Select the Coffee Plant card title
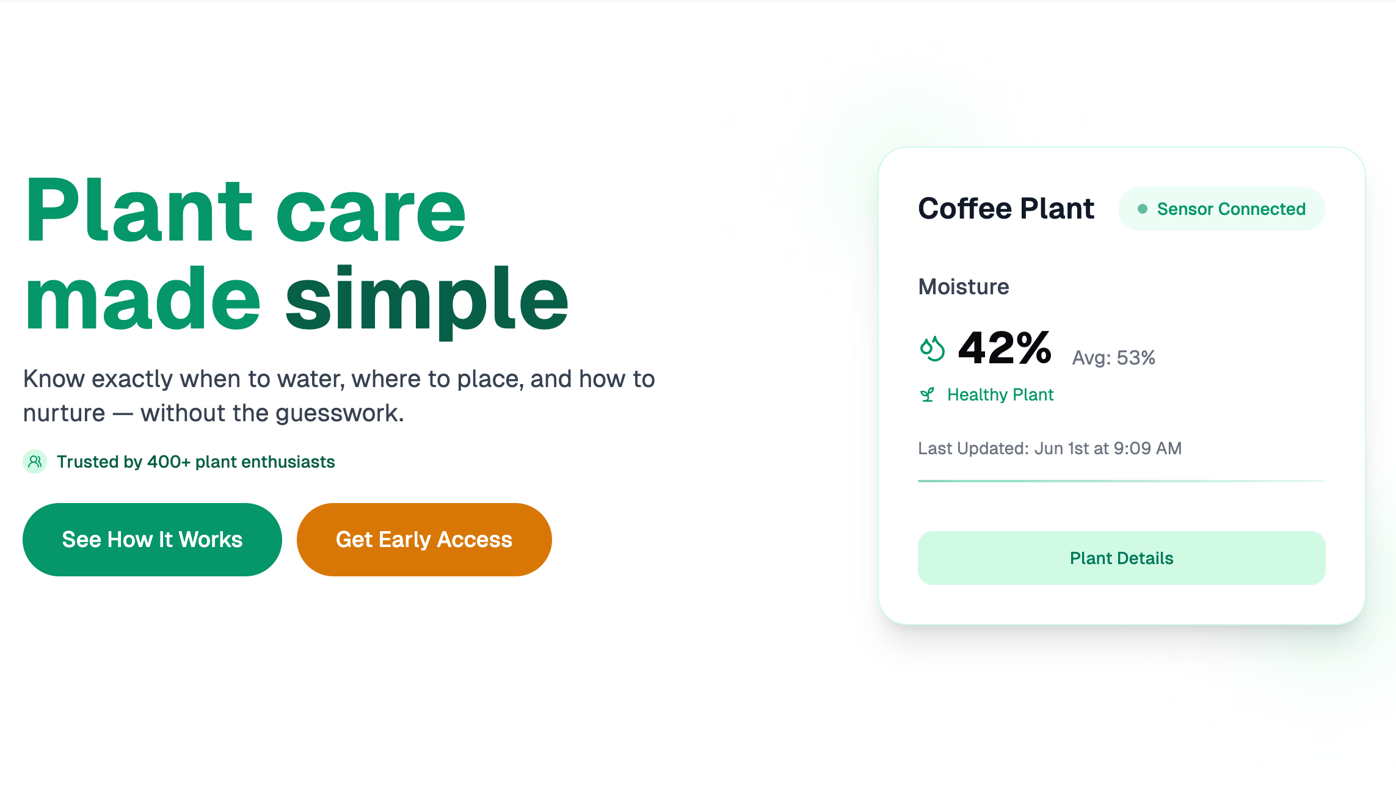 pyautogui.click(x=1006, y=209)
